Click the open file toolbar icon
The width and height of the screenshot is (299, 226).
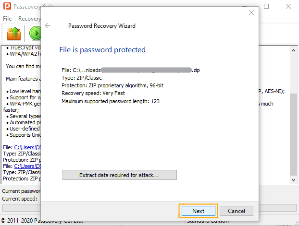coord(13,33)
